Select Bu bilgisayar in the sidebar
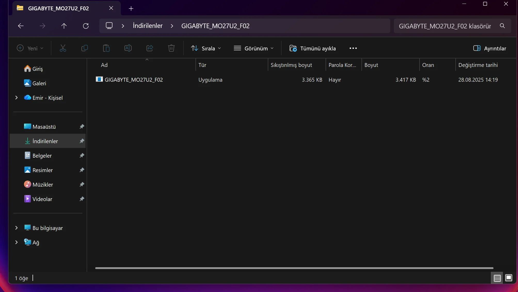518x292 pixels. pyautogui.click(x=47, y=228)
